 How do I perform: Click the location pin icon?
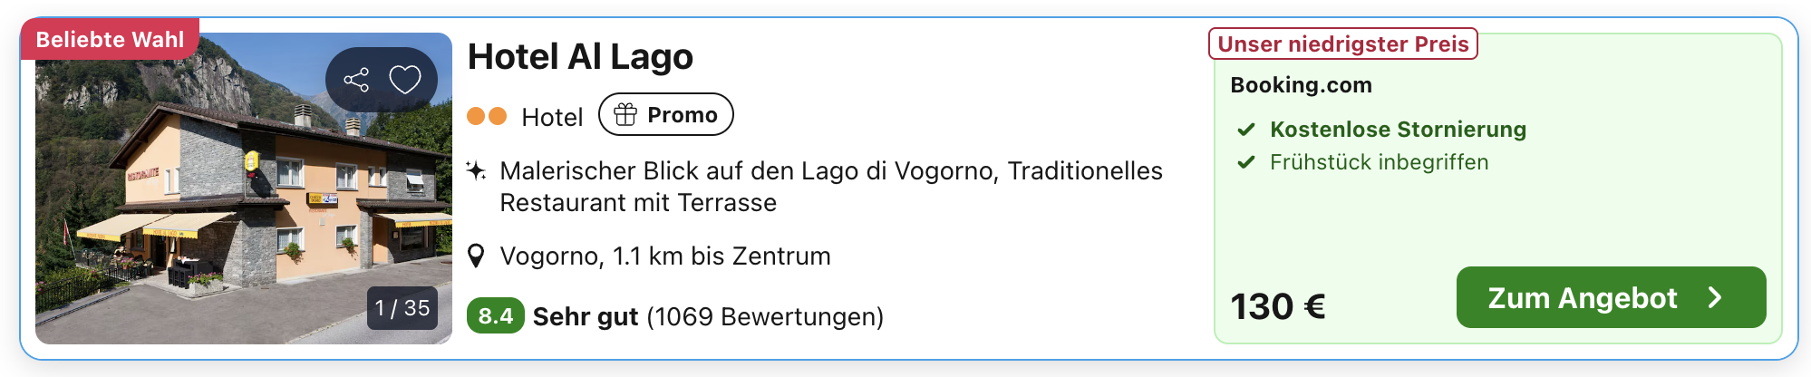coord(476,256)
